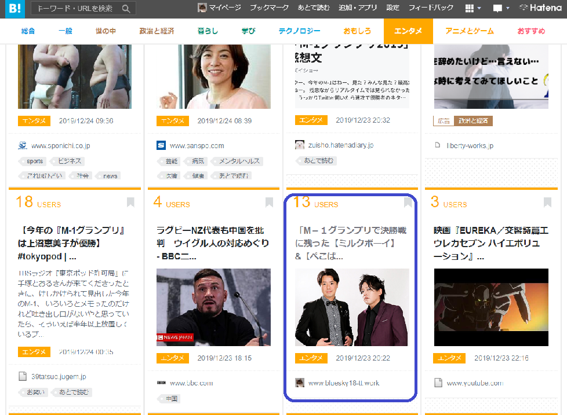Screen dimensions: 567x415
Task: Open フィードバック in the top bar
Action: (431, 8)
